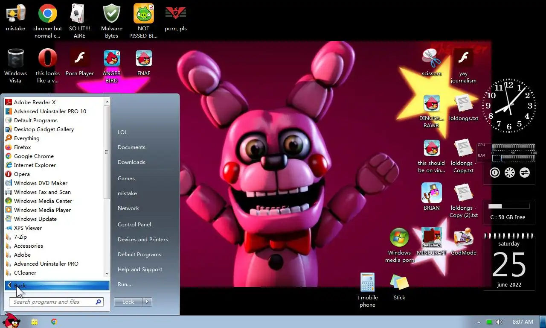Click the green network tray icon

[489, 322]
